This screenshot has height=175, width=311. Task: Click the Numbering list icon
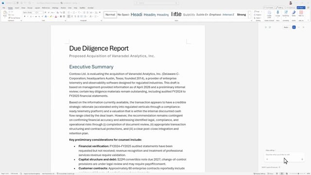coord(74,13)
